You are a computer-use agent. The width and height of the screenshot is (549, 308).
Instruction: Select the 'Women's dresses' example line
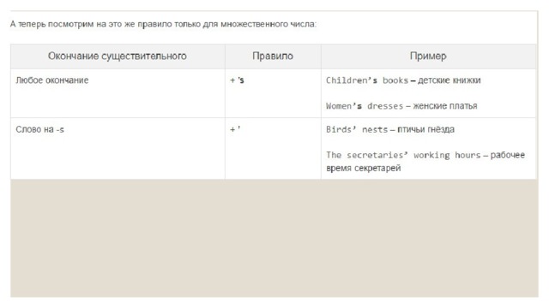coord(401,106)
